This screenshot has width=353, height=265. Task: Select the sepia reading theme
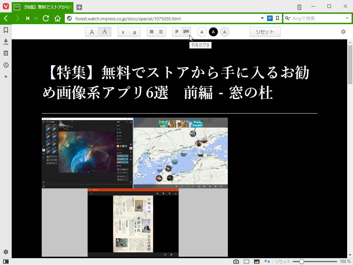pyautogui.click(x=225, y=32)
